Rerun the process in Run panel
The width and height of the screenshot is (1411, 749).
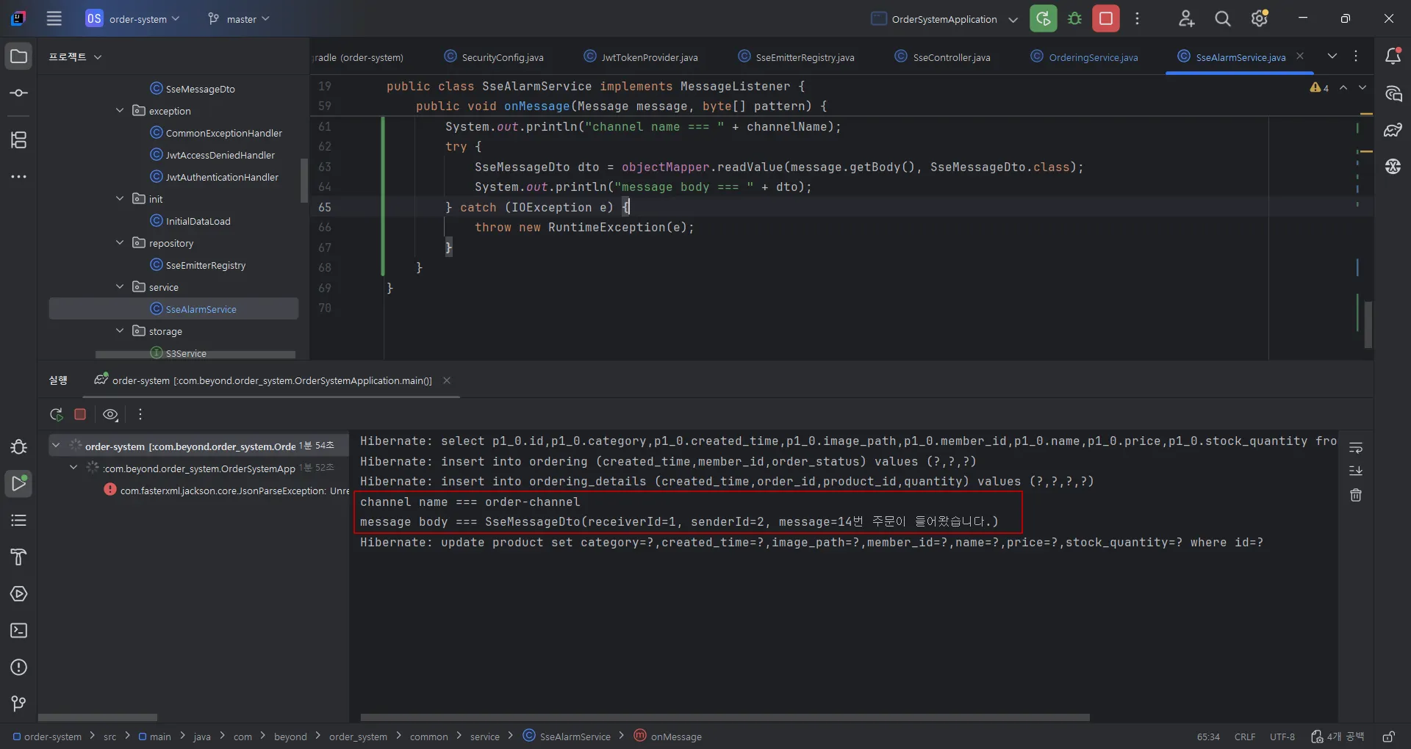pyautogui.click(x=56, y=415)
